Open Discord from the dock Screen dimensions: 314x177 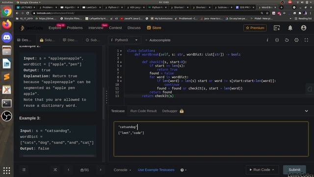pos(6,37)
